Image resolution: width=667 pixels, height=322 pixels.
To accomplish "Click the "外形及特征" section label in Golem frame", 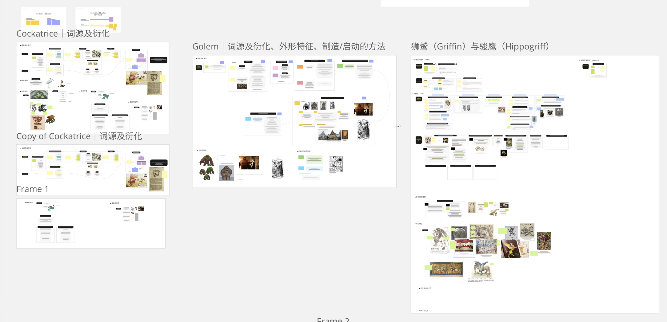I will coord(202,150).
